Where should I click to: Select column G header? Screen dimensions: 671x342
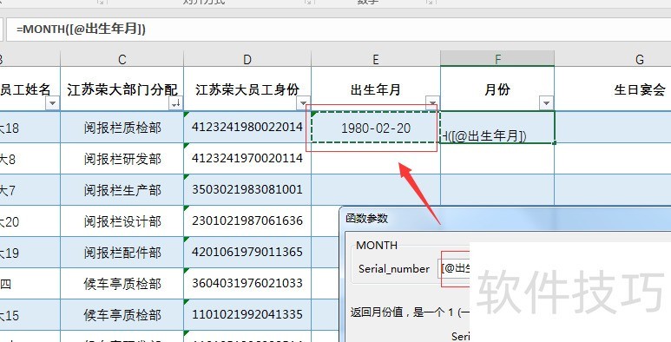[x=613, y=59]
